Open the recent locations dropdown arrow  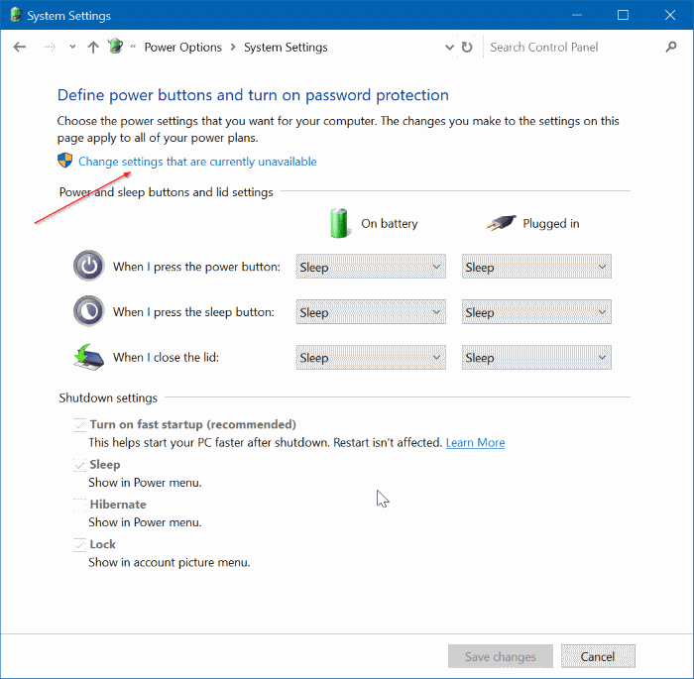click(72, 47)
